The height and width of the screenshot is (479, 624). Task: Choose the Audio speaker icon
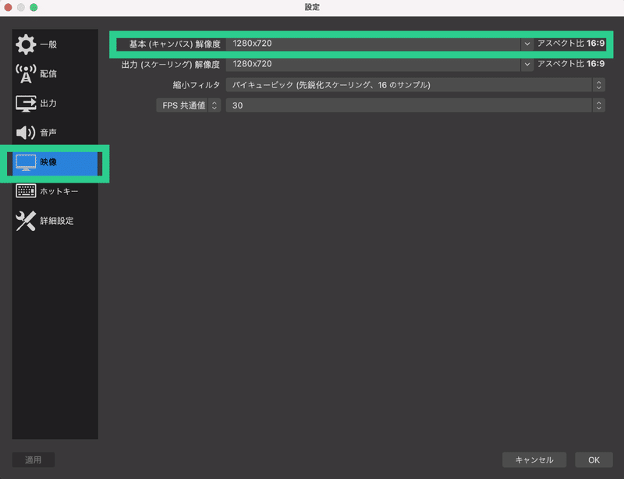[26, 133]
